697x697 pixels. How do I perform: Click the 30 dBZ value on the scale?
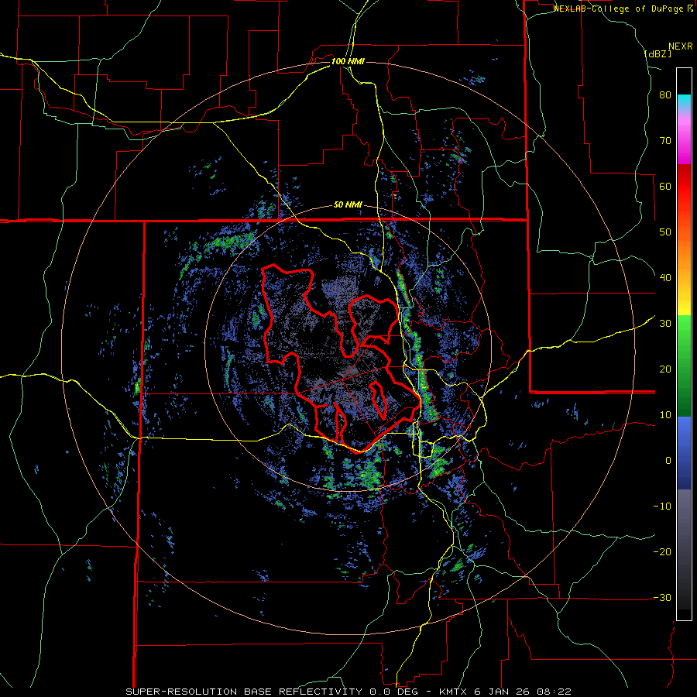[665, 324]
